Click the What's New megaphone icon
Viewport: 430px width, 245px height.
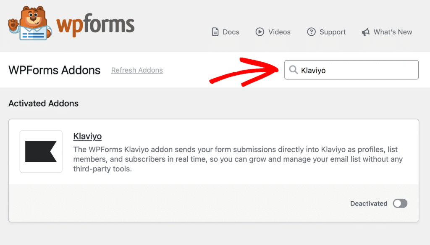pos(366,32)
